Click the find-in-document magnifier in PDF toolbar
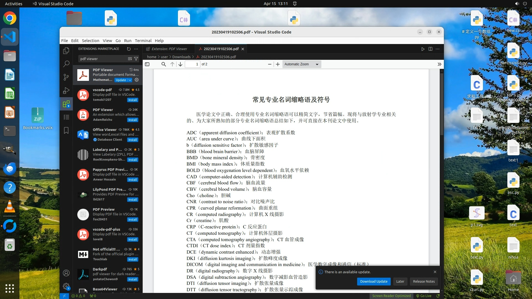This screenshot has height=299, width=532. [164, 64]
